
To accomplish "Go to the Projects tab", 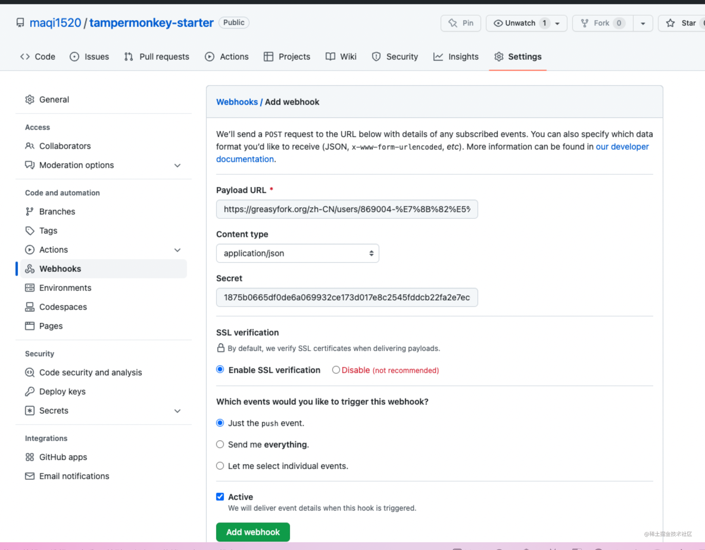I will pyautogui.click(x=287, y=57).
